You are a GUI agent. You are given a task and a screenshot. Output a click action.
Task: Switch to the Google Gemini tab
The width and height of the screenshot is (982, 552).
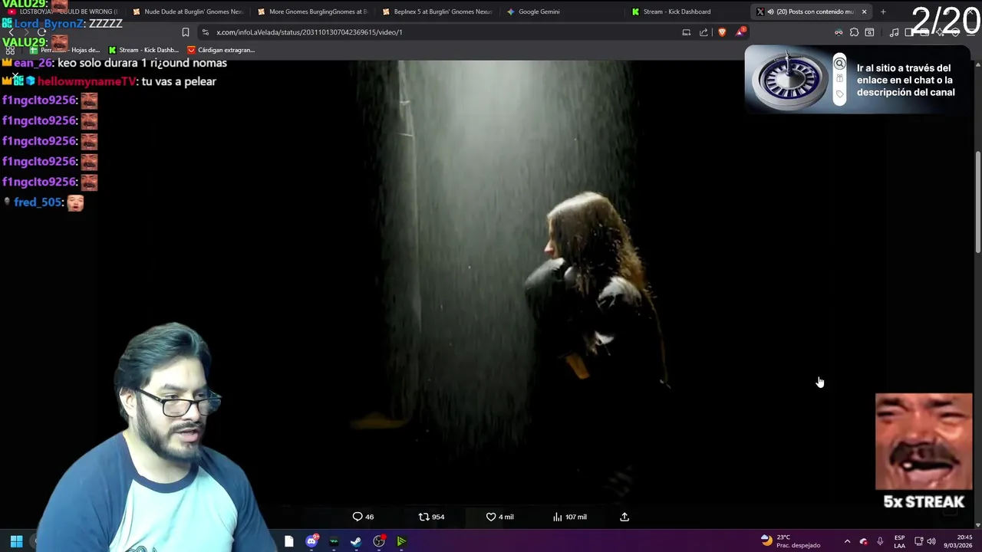562,11
